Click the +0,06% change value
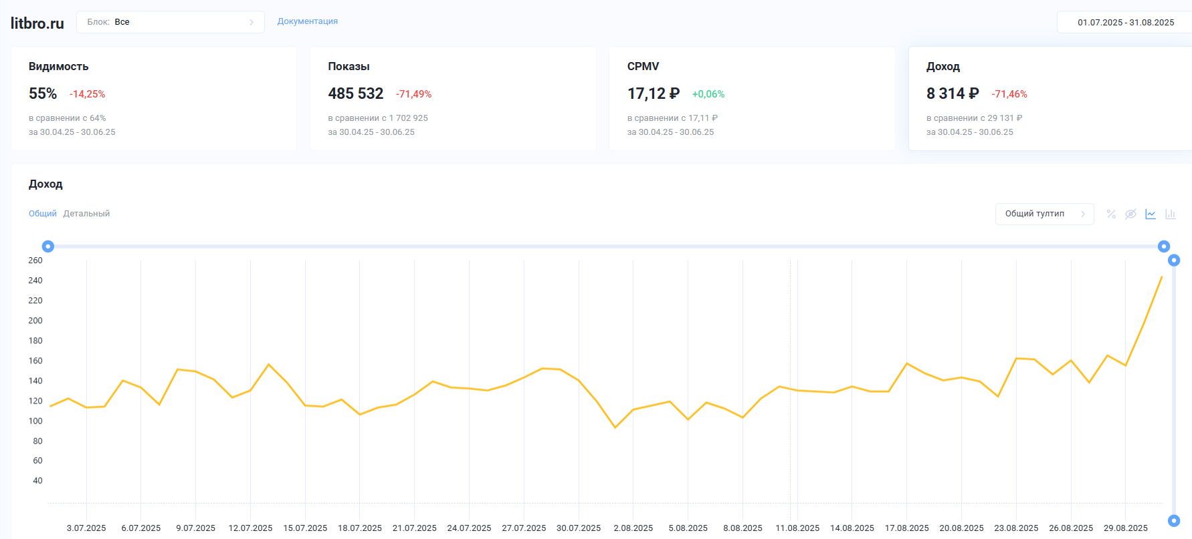Viewport: 1192px width, 539px height. 708,94
